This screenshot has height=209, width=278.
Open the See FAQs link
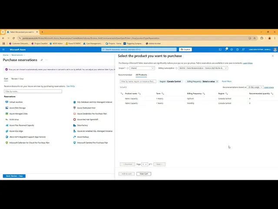tap(70, 86)
